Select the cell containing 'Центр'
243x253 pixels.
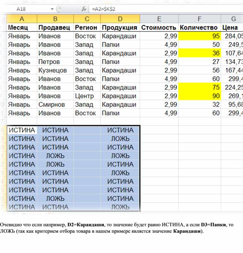pos(87,96)
